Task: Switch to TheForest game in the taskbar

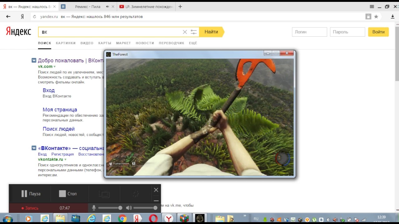Action: pos(200,219)
